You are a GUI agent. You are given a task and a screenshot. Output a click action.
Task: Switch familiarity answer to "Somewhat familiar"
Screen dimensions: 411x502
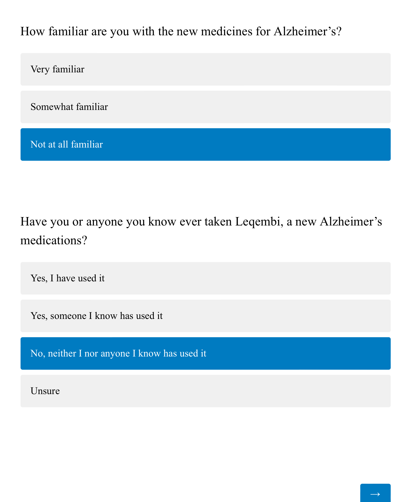point(205,107)
